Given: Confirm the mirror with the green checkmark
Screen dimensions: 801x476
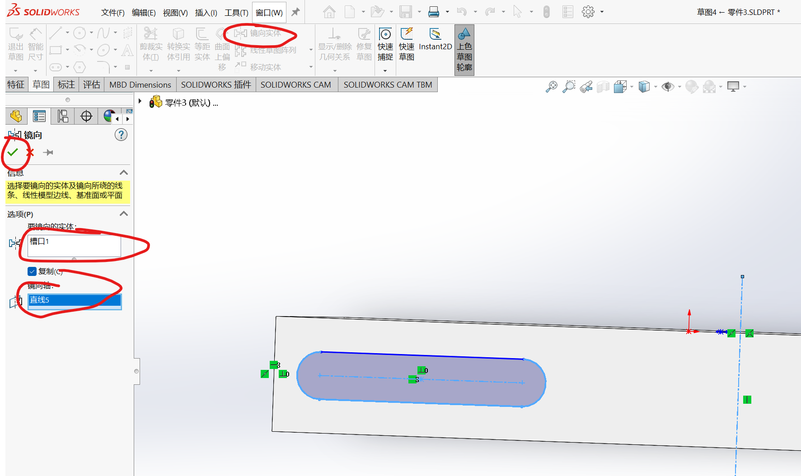Looking at the screenshot, I should click(x=13, y=152).
